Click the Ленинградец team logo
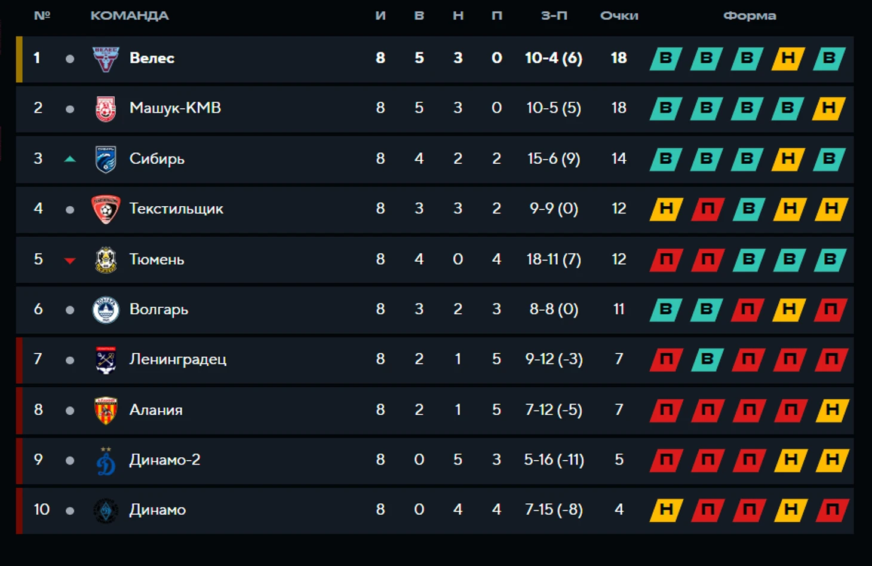Screen dimensions: 872x566 (106, 360)
